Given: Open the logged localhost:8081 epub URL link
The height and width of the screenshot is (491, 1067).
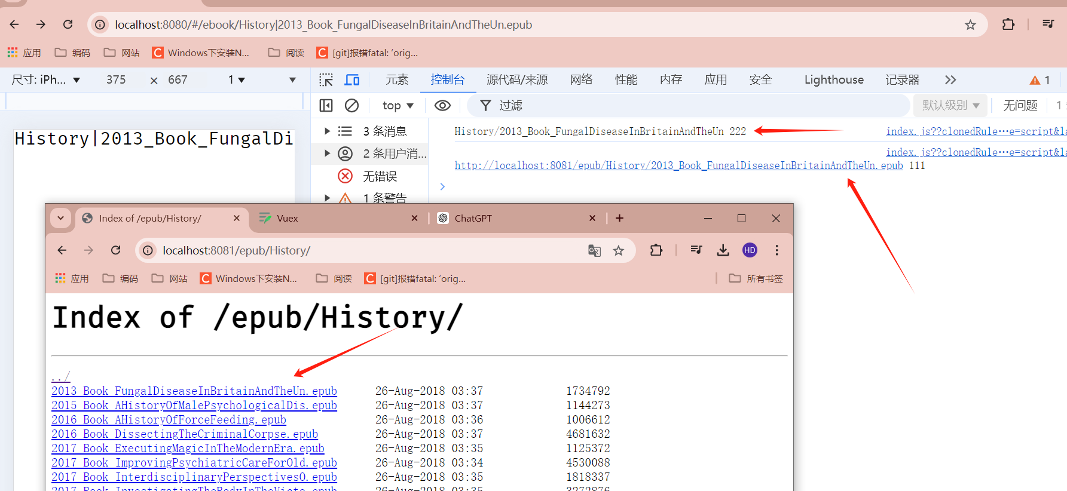Looking at the screenshot, I should click(x=678, y=165).
